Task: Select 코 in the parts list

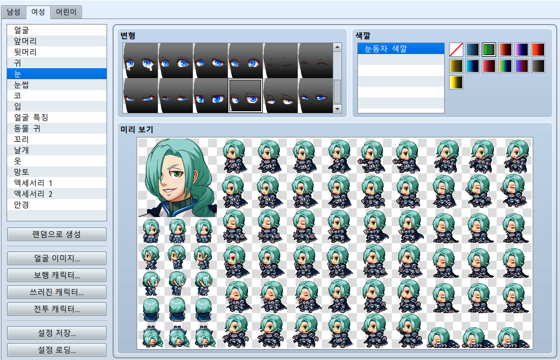Action: click(x=57, y=95)
